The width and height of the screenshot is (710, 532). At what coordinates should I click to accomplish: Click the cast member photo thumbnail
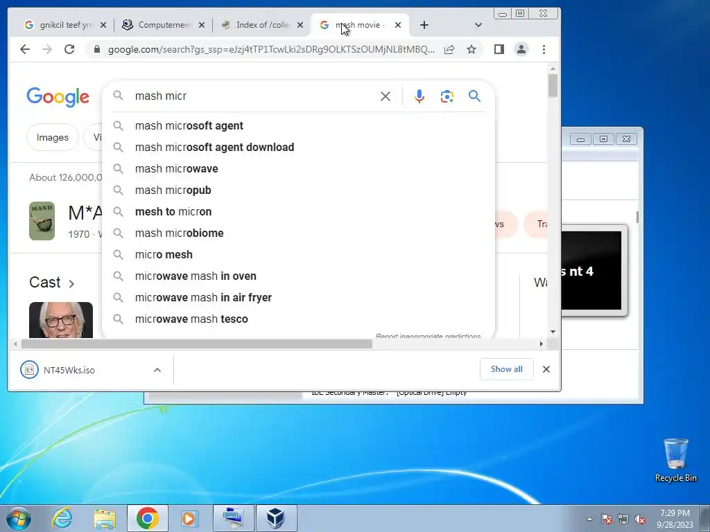[x=61, y=320]
